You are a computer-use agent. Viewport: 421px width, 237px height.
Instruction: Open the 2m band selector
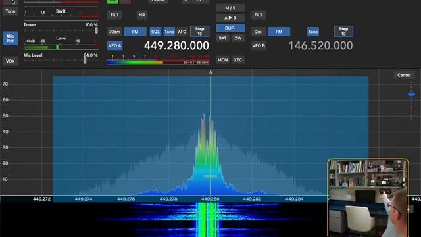(259, 32)
